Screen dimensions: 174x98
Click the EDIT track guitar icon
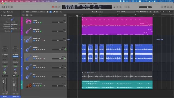[x=28, y=67]
